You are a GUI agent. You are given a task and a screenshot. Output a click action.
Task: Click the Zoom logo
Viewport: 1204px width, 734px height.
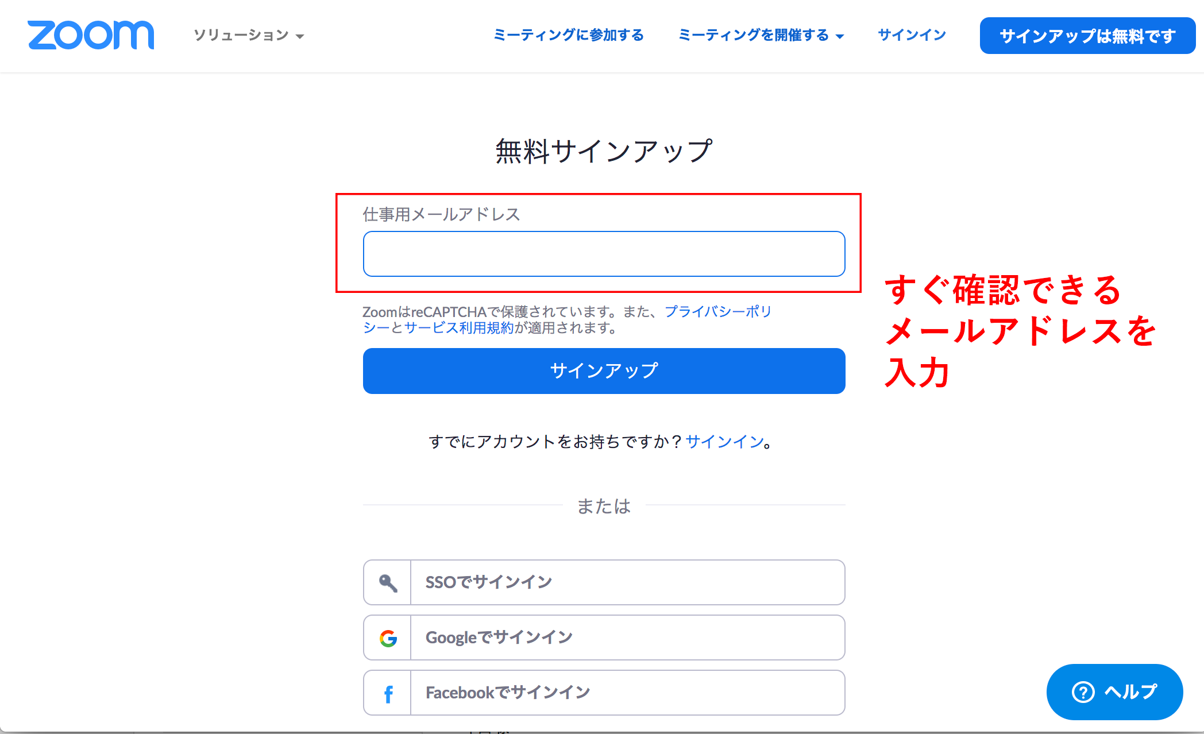click(x=91, y=35)
